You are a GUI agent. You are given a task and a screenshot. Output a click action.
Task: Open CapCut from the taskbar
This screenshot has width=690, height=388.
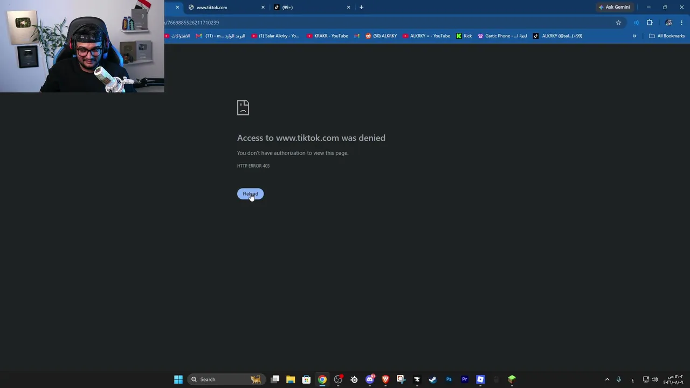(417, 379)
